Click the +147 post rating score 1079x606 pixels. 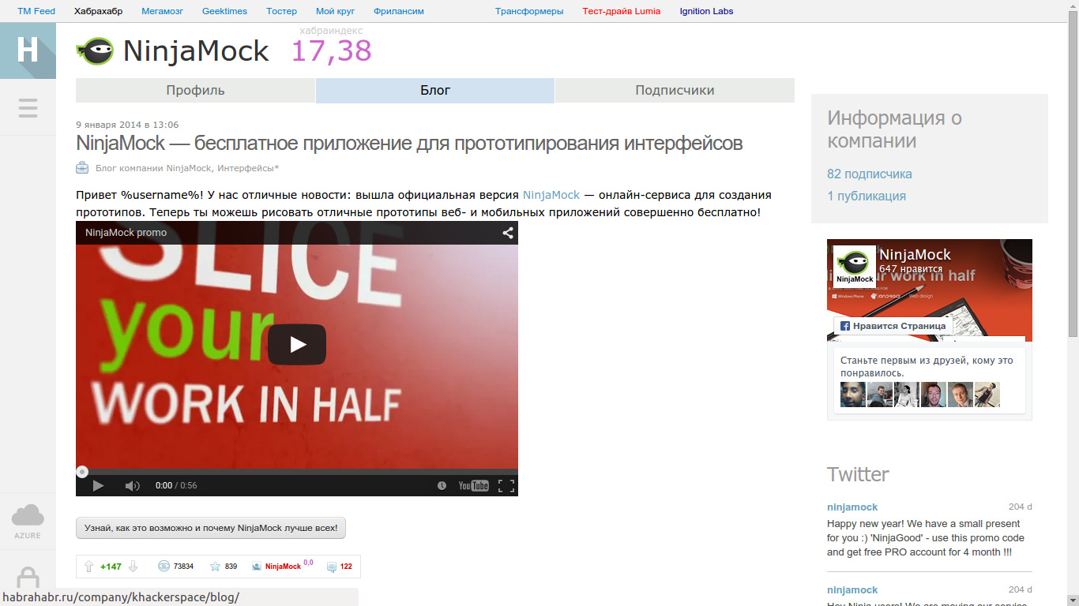pos(111,567)
